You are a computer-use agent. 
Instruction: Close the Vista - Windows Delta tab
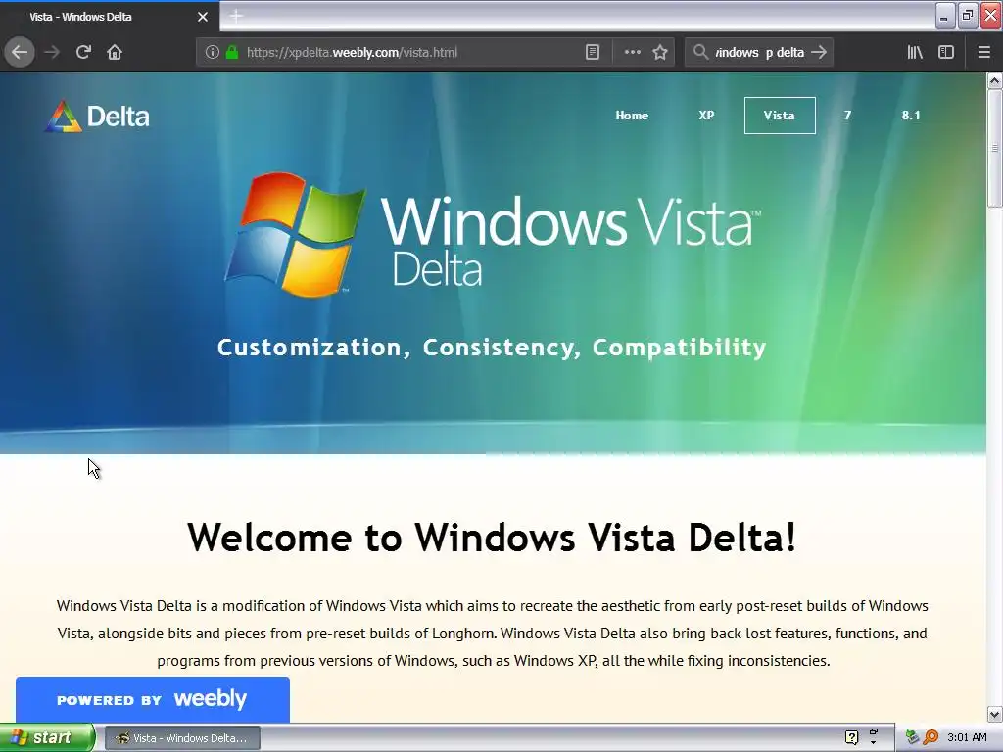point(203,17)
